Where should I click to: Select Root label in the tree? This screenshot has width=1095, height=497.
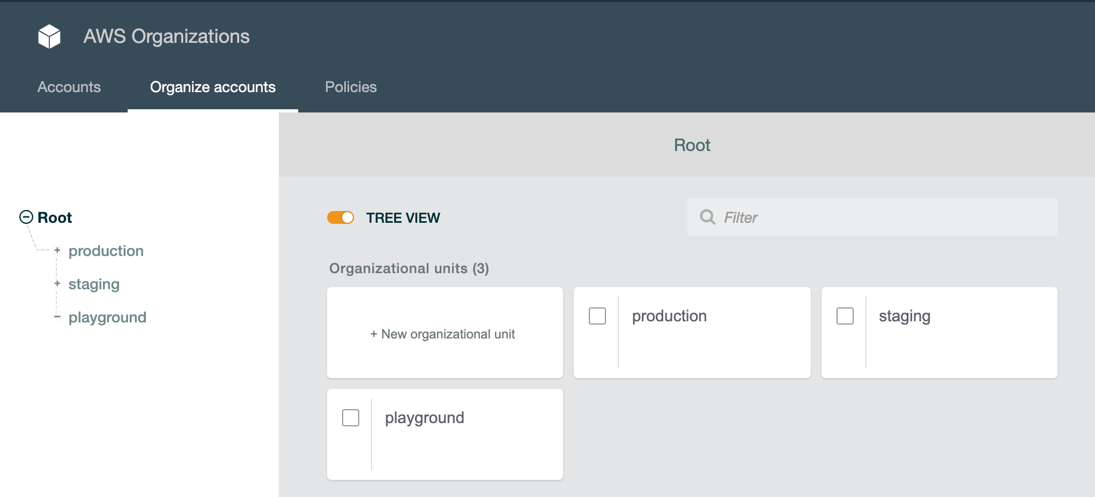[x=55, y=217]
